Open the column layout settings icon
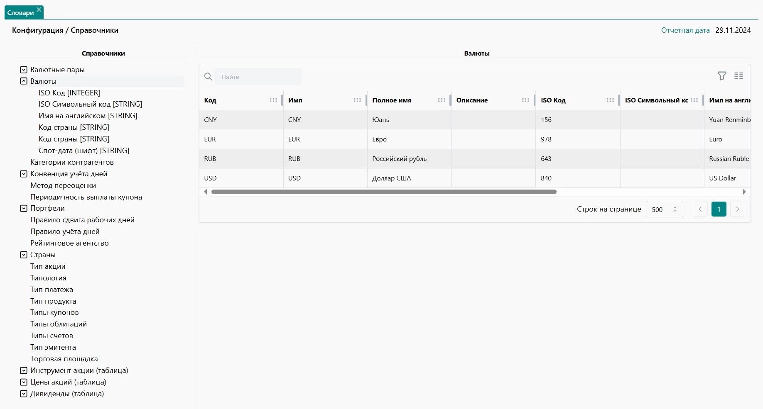The width and height of the screenshot is (763, 409). point(738,76)
